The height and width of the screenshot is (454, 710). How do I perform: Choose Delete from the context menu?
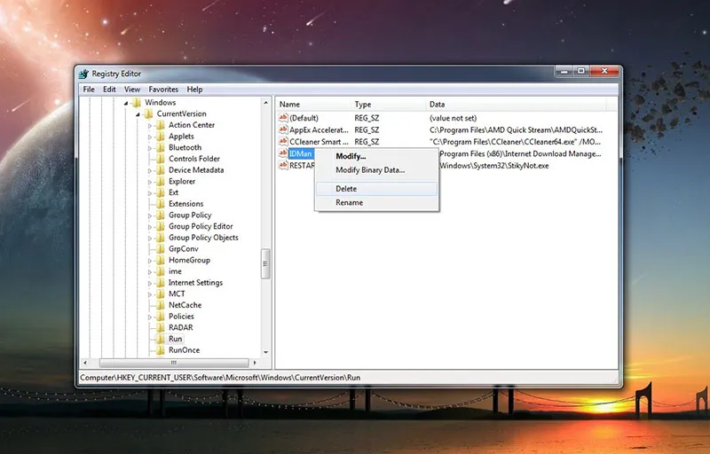point(346,189)
